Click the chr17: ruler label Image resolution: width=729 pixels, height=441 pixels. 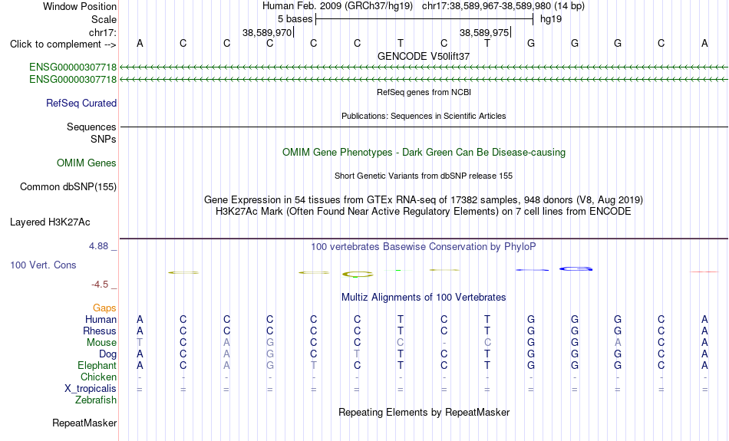(x=103, y=32)
